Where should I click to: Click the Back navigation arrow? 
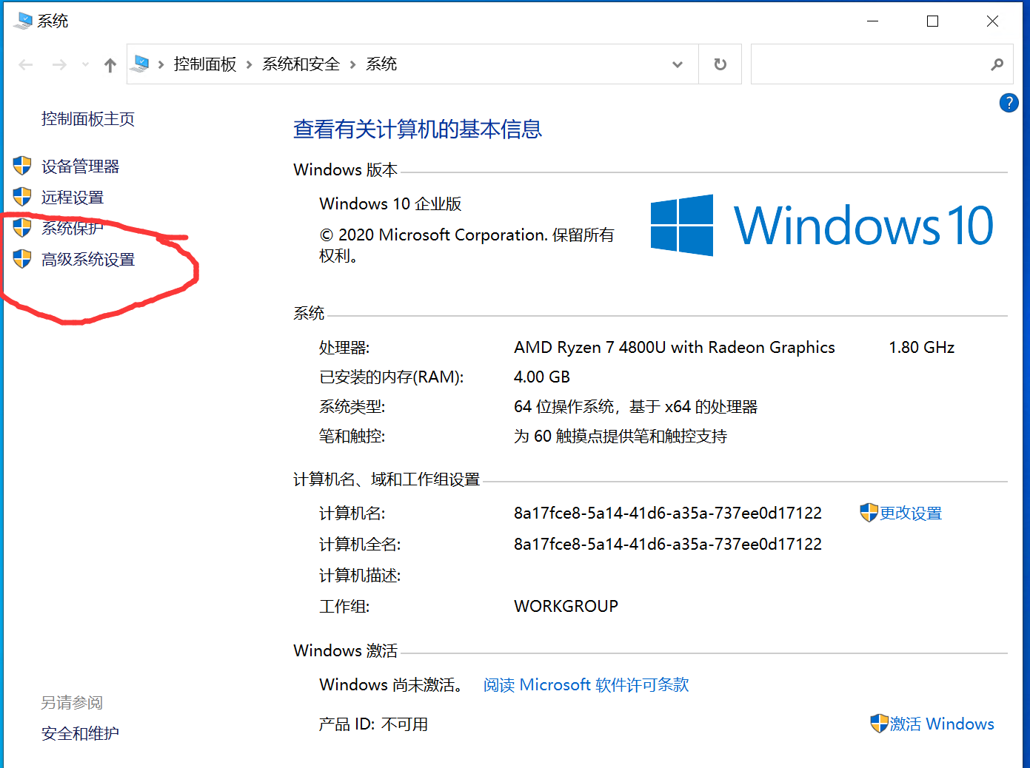coord(26,65)
